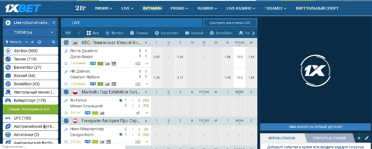Click the Live events play icon
The height and width of the screenshot is (149, 372).
8,23
